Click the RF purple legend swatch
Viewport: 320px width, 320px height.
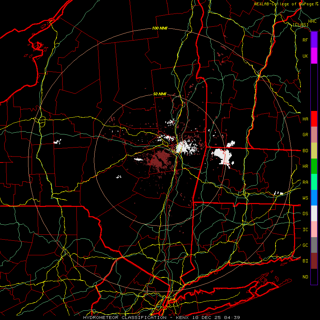coord(314,40)
